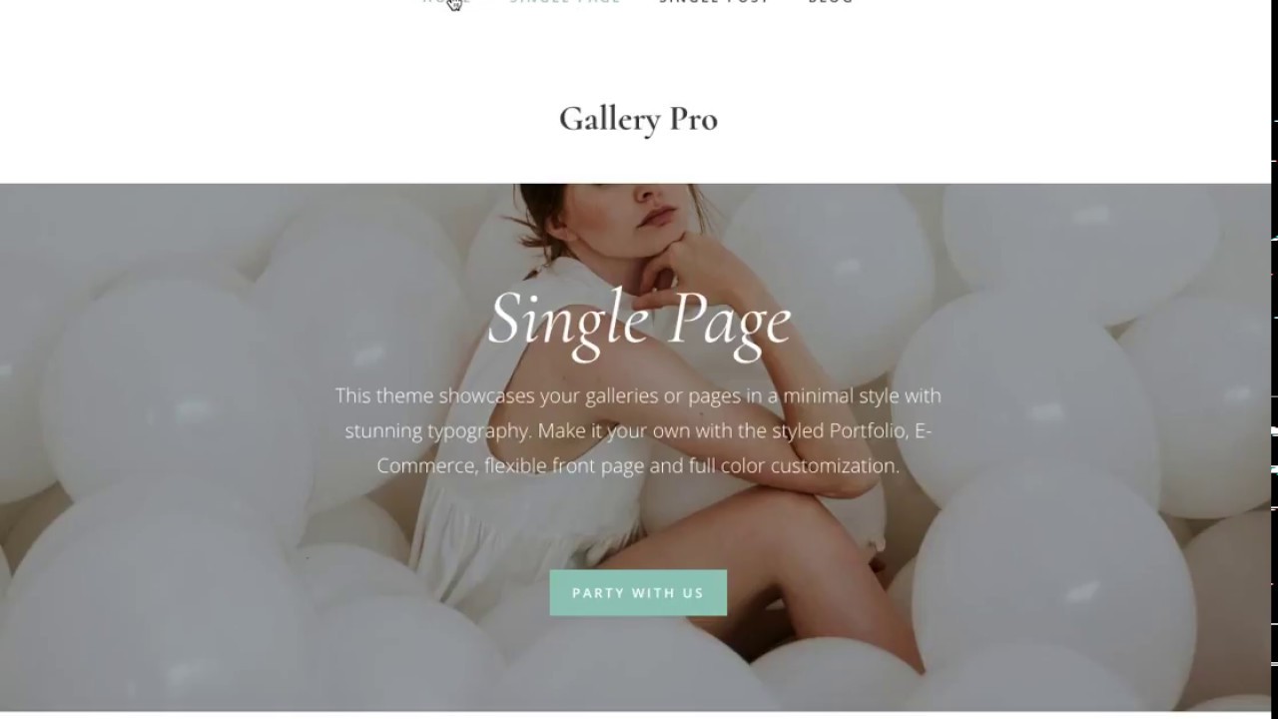Click the word typography in description
Viewport: 1278px width, 719px height.
click(x=478, y=431)
